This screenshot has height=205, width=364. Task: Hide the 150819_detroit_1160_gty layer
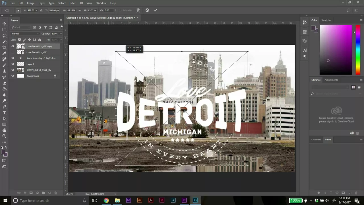tap(13, 70)
